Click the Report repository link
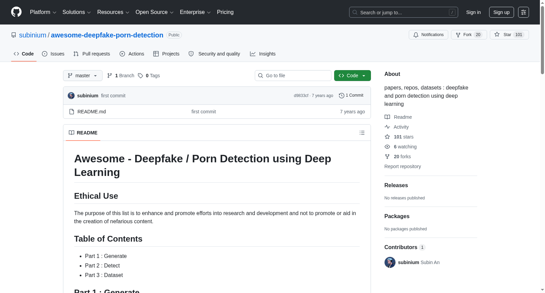 (x=403, y=166)
